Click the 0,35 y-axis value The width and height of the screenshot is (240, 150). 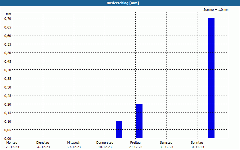[8, 79]
